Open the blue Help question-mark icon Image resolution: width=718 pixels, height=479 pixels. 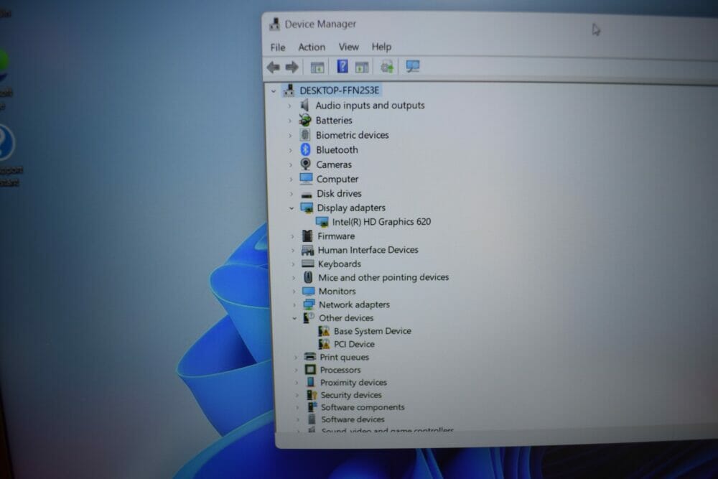click(342, 66)
